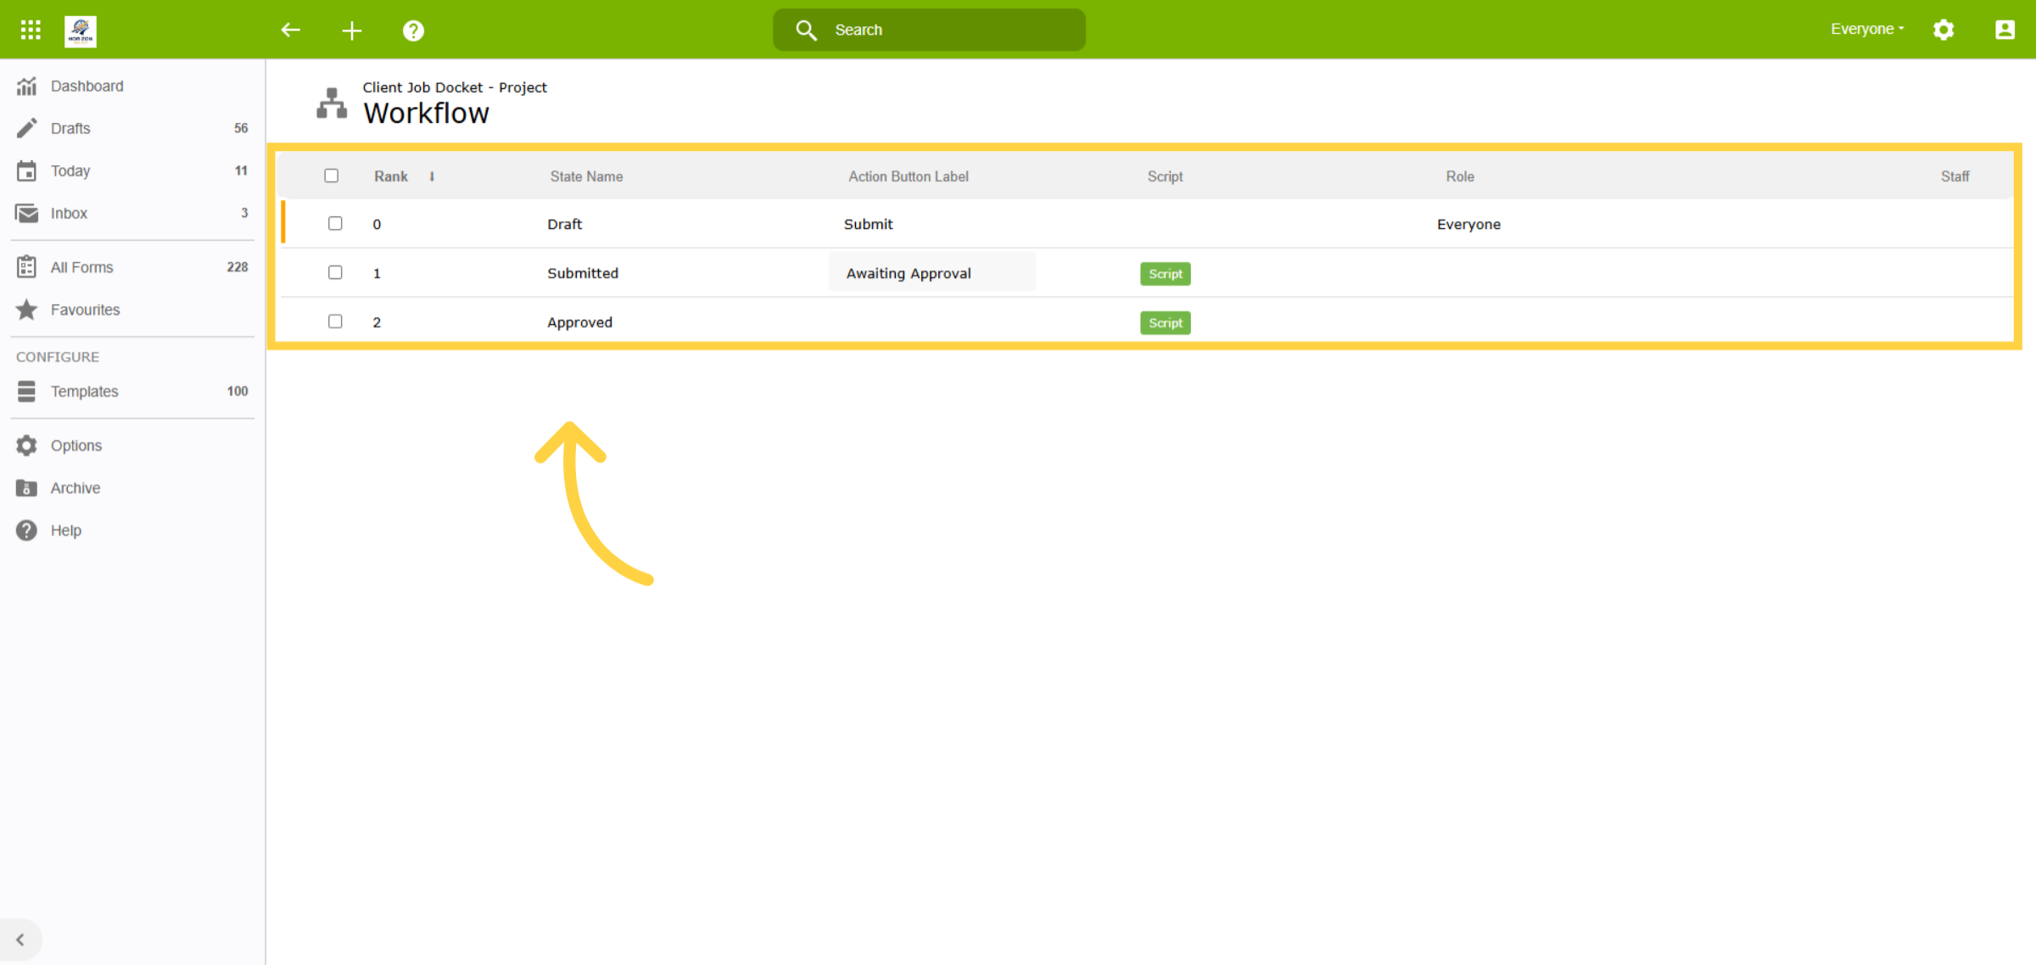This screenshot has height=965, width=2036.
Task: Open Dashboard chart icon in sidebar
Action: (27, 86)
